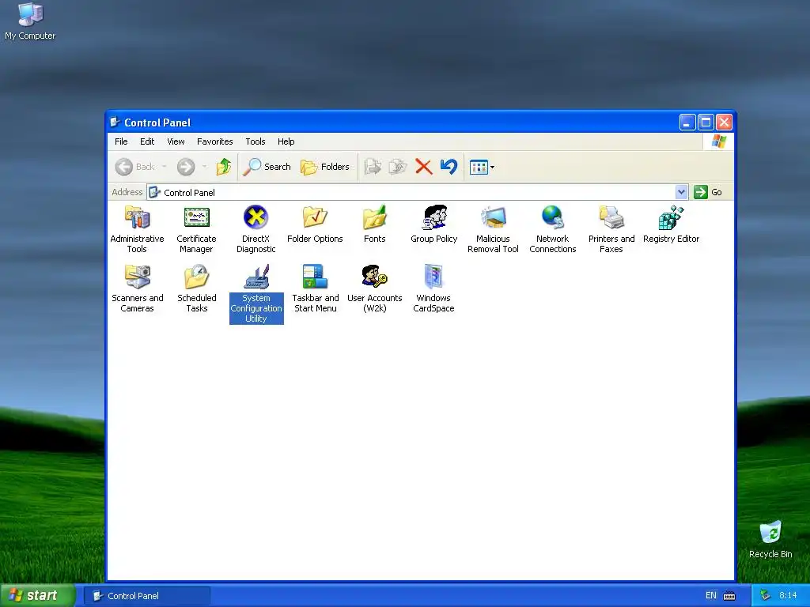Click the Back navigation button

click(x=134, y=167)
